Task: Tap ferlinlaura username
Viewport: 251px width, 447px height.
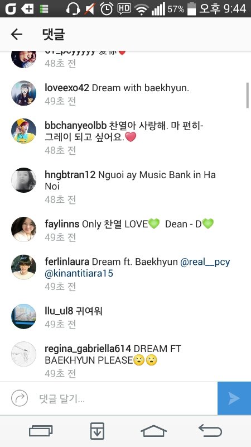Action: (67, 261)
